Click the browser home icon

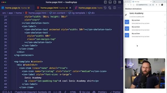134,5
